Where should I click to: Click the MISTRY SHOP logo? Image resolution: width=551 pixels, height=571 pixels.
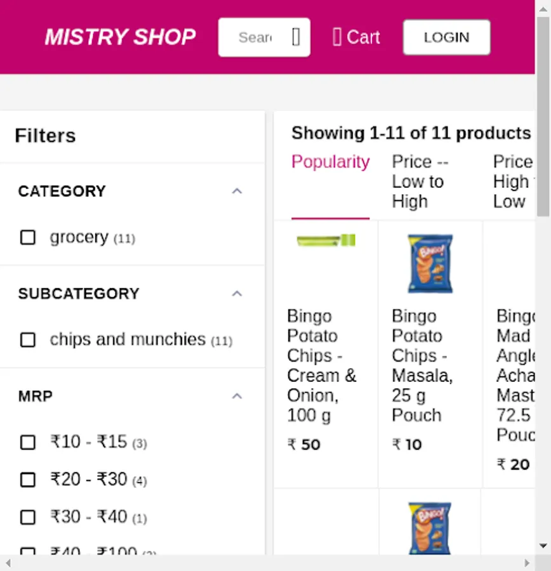pos(120,37)
